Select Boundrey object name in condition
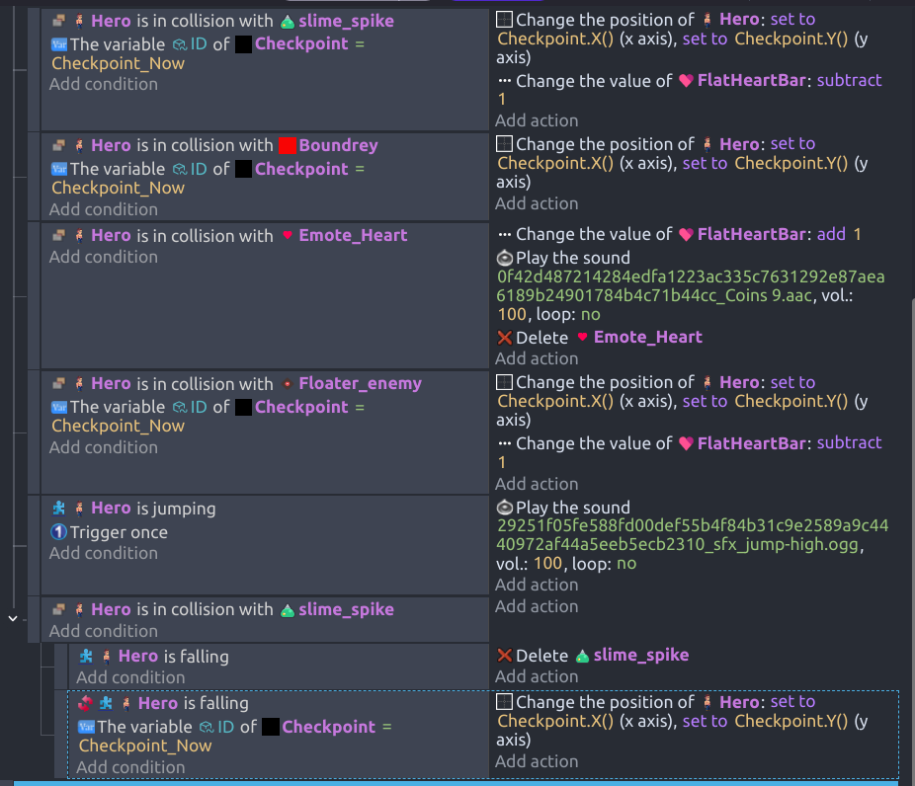This screenshot has height=786, width=915. [x=339, y=145]
